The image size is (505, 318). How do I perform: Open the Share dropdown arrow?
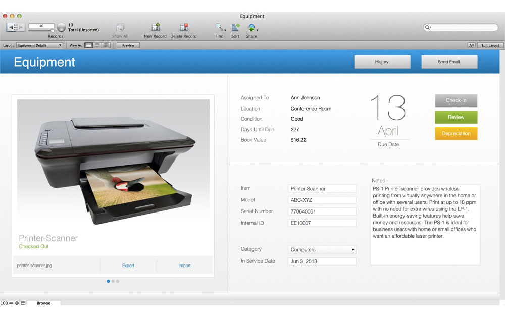(257, 30)
